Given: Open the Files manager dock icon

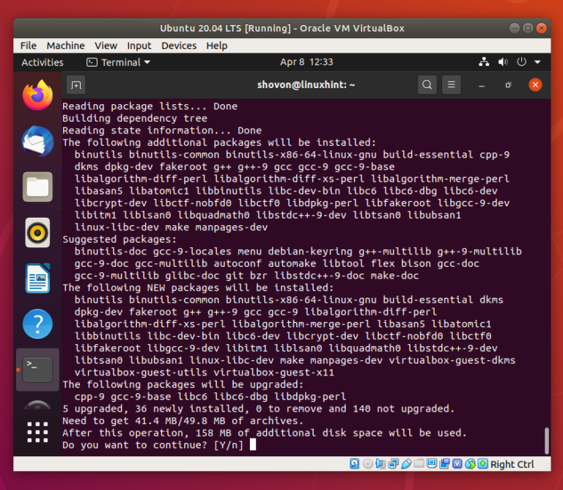Looking at the screenshot, I should [37, 187].
